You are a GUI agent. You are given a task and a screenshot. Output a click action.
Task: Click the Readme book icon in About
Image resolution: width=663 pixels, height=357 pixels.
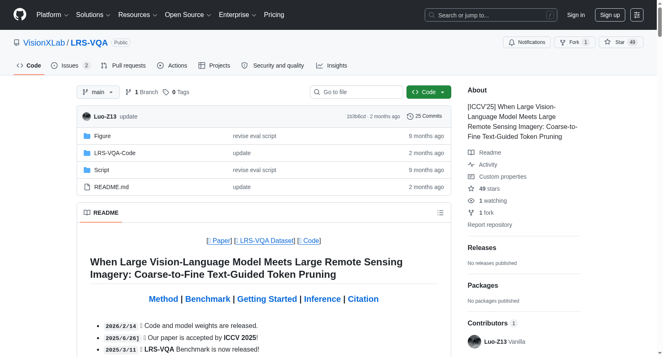(x=471, y=153)
